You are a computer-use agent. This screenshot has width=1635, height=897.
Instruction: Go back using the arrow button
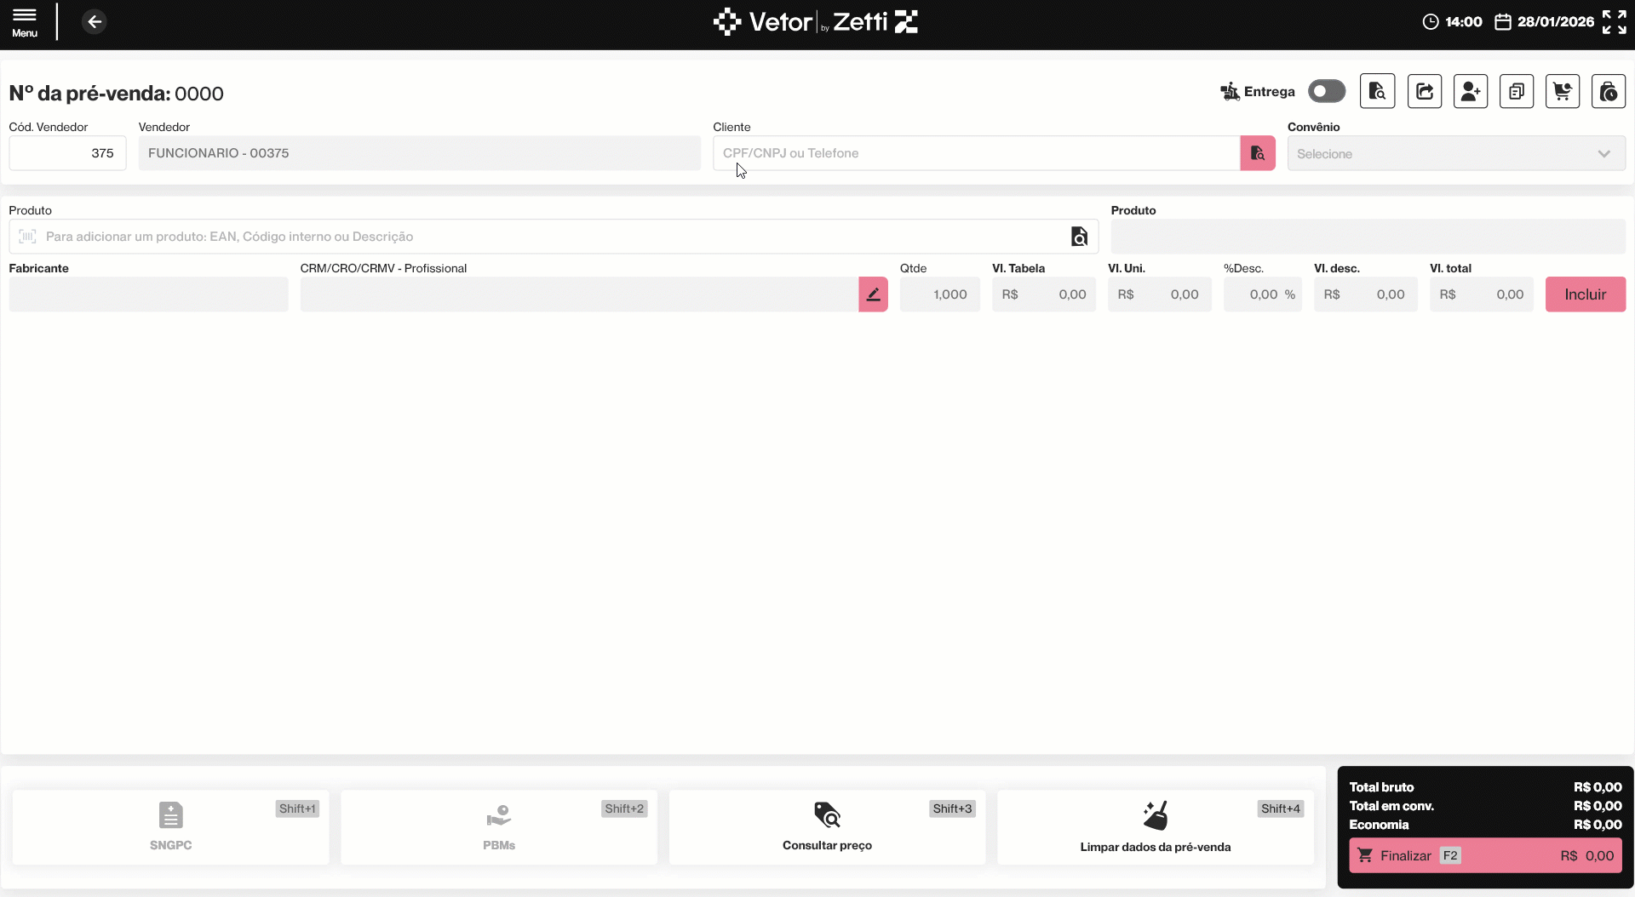(x=95, y=22)
